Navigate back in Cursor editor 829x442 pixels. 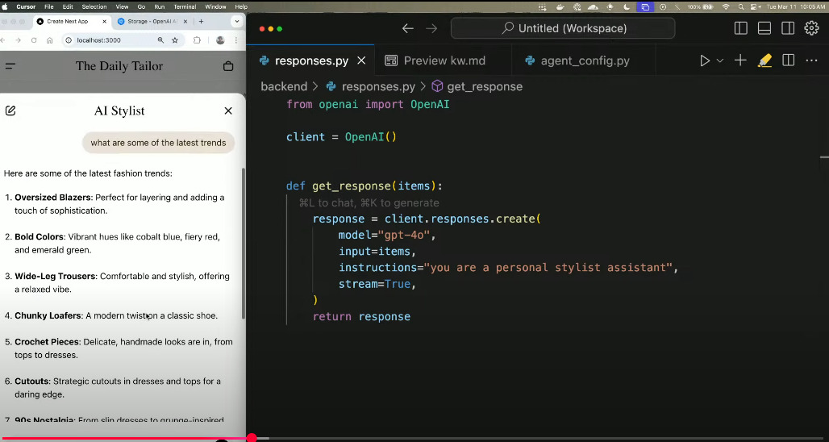click(407, 28)
